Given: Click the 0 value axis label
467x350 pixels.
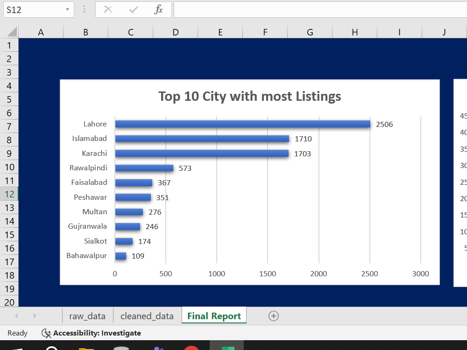Looking at the screenshot, I should click(115, 274).
